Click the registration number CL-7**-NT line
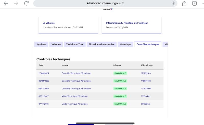The height and width of the screenshot is (125, 204). (x=63, y=27)
